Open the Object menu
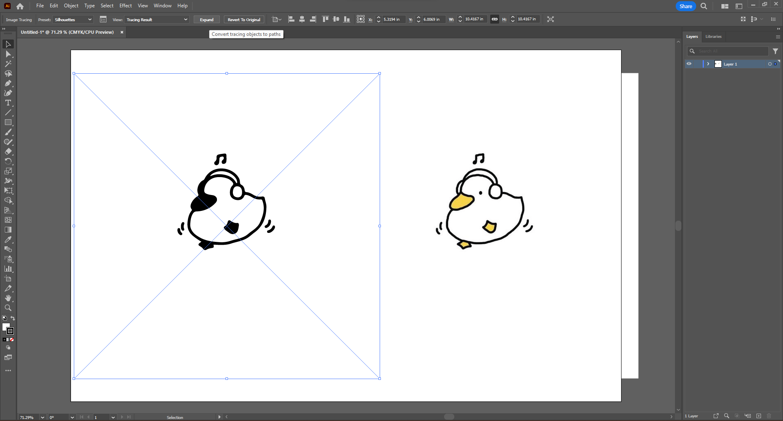This screenshot has width=783, height=421. 71,5
